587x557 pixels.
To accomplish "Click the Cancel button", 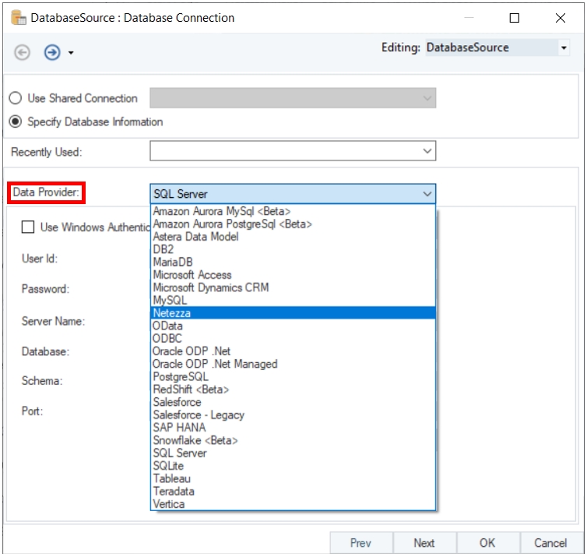I will [x=550, y=543].
